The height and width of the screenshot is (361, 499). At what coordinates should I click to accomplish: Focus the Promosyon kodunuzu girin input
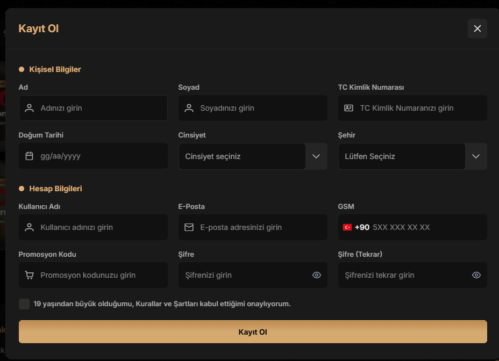(93, 275)
